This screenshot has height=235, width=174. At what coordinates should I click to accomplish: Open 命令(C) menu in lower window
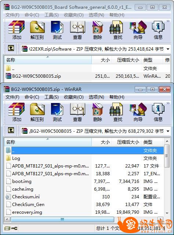coord(32,97)
